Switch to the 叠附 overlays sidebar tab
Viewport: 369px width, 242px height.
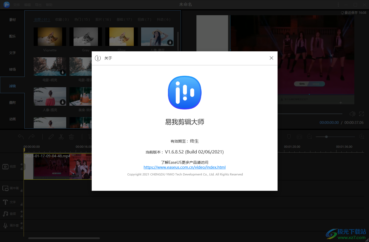[12, 103]
